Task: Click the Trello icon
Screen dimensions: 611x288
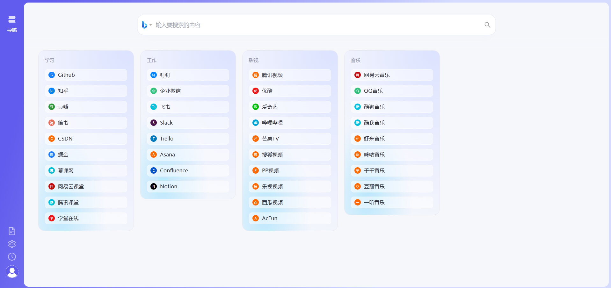Action: 154,139
